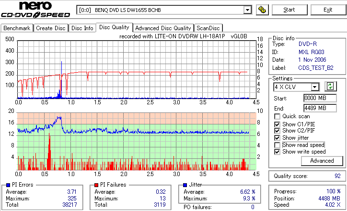The width and height of the screenshot is (347, 211).
Task: Click the recorded with LITE-ON DVDRW text
Action: pyautogui.click(x=183, y=36)
